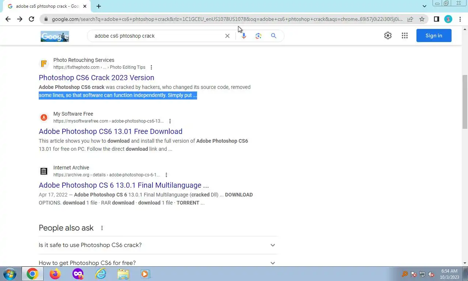This screenshot has width=468, height=281.
Task: Open 'Adobe Photoshop CS6 13.01 Free Download' link
Action: click(110, 131)
